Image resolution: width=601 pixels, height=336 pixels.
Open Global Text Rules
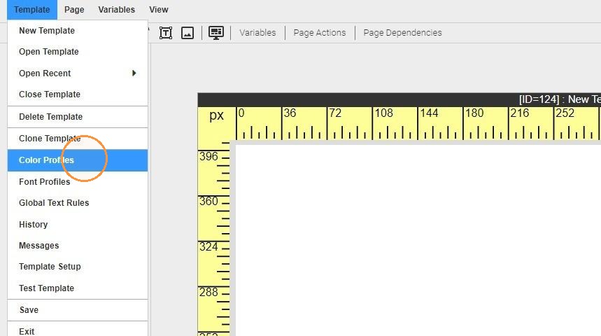tap(78, 203)
